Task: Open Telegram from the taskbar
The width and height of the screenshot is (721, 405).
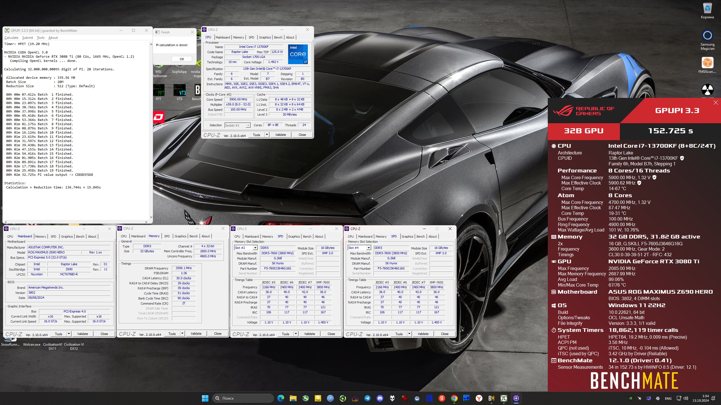Action: (x=367, y=398)
